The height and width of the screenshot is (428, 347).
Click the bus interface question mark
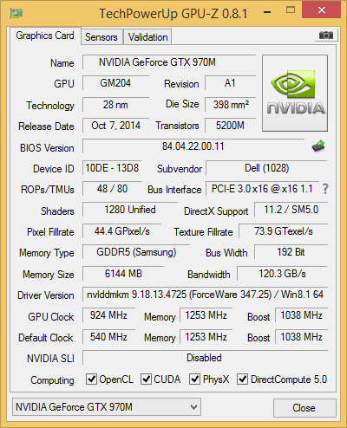[325, 189]
